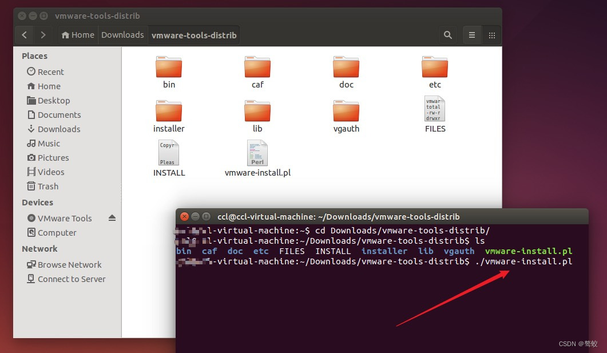Select the lib folder icon
The height and width of the screenshot is (353, 607).
click(257, 111)
